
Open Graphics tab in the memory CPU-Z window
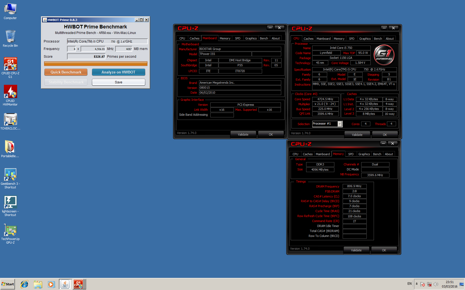364,154
